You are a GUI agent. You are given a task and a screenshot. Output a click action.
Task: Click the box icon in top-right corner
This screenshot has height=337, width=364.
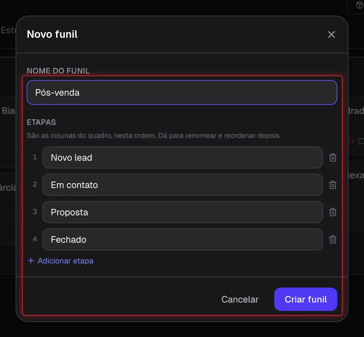(359, 5)
